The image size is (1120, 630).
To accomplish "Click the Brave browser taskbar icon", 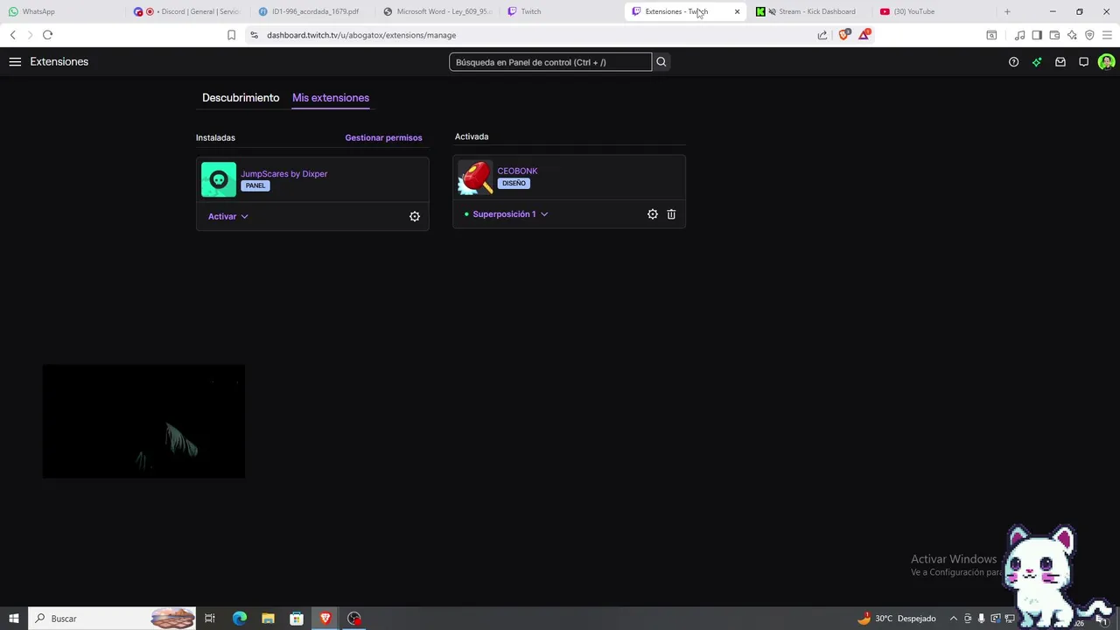I will point(325,619).
